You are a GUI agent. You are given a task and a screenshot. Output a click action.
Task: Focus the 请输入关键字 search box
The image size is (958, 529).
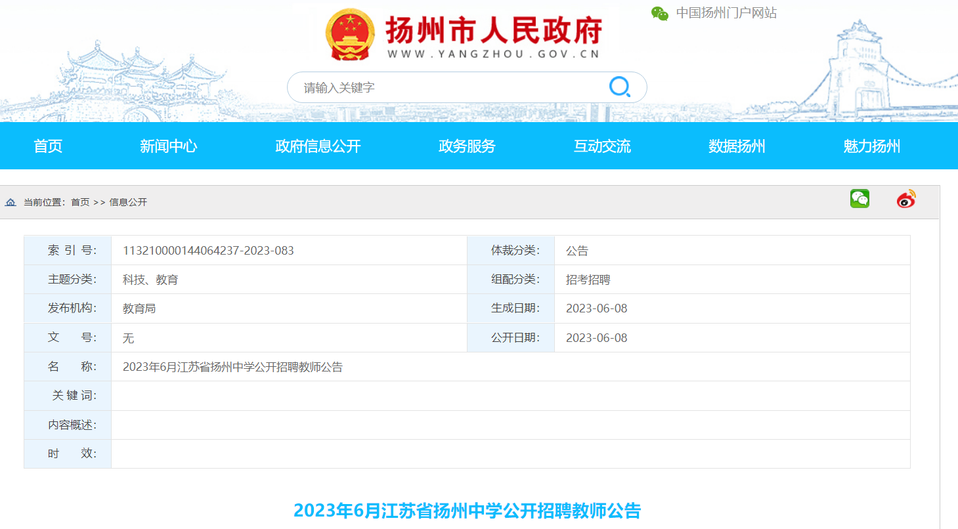point(446,87)
